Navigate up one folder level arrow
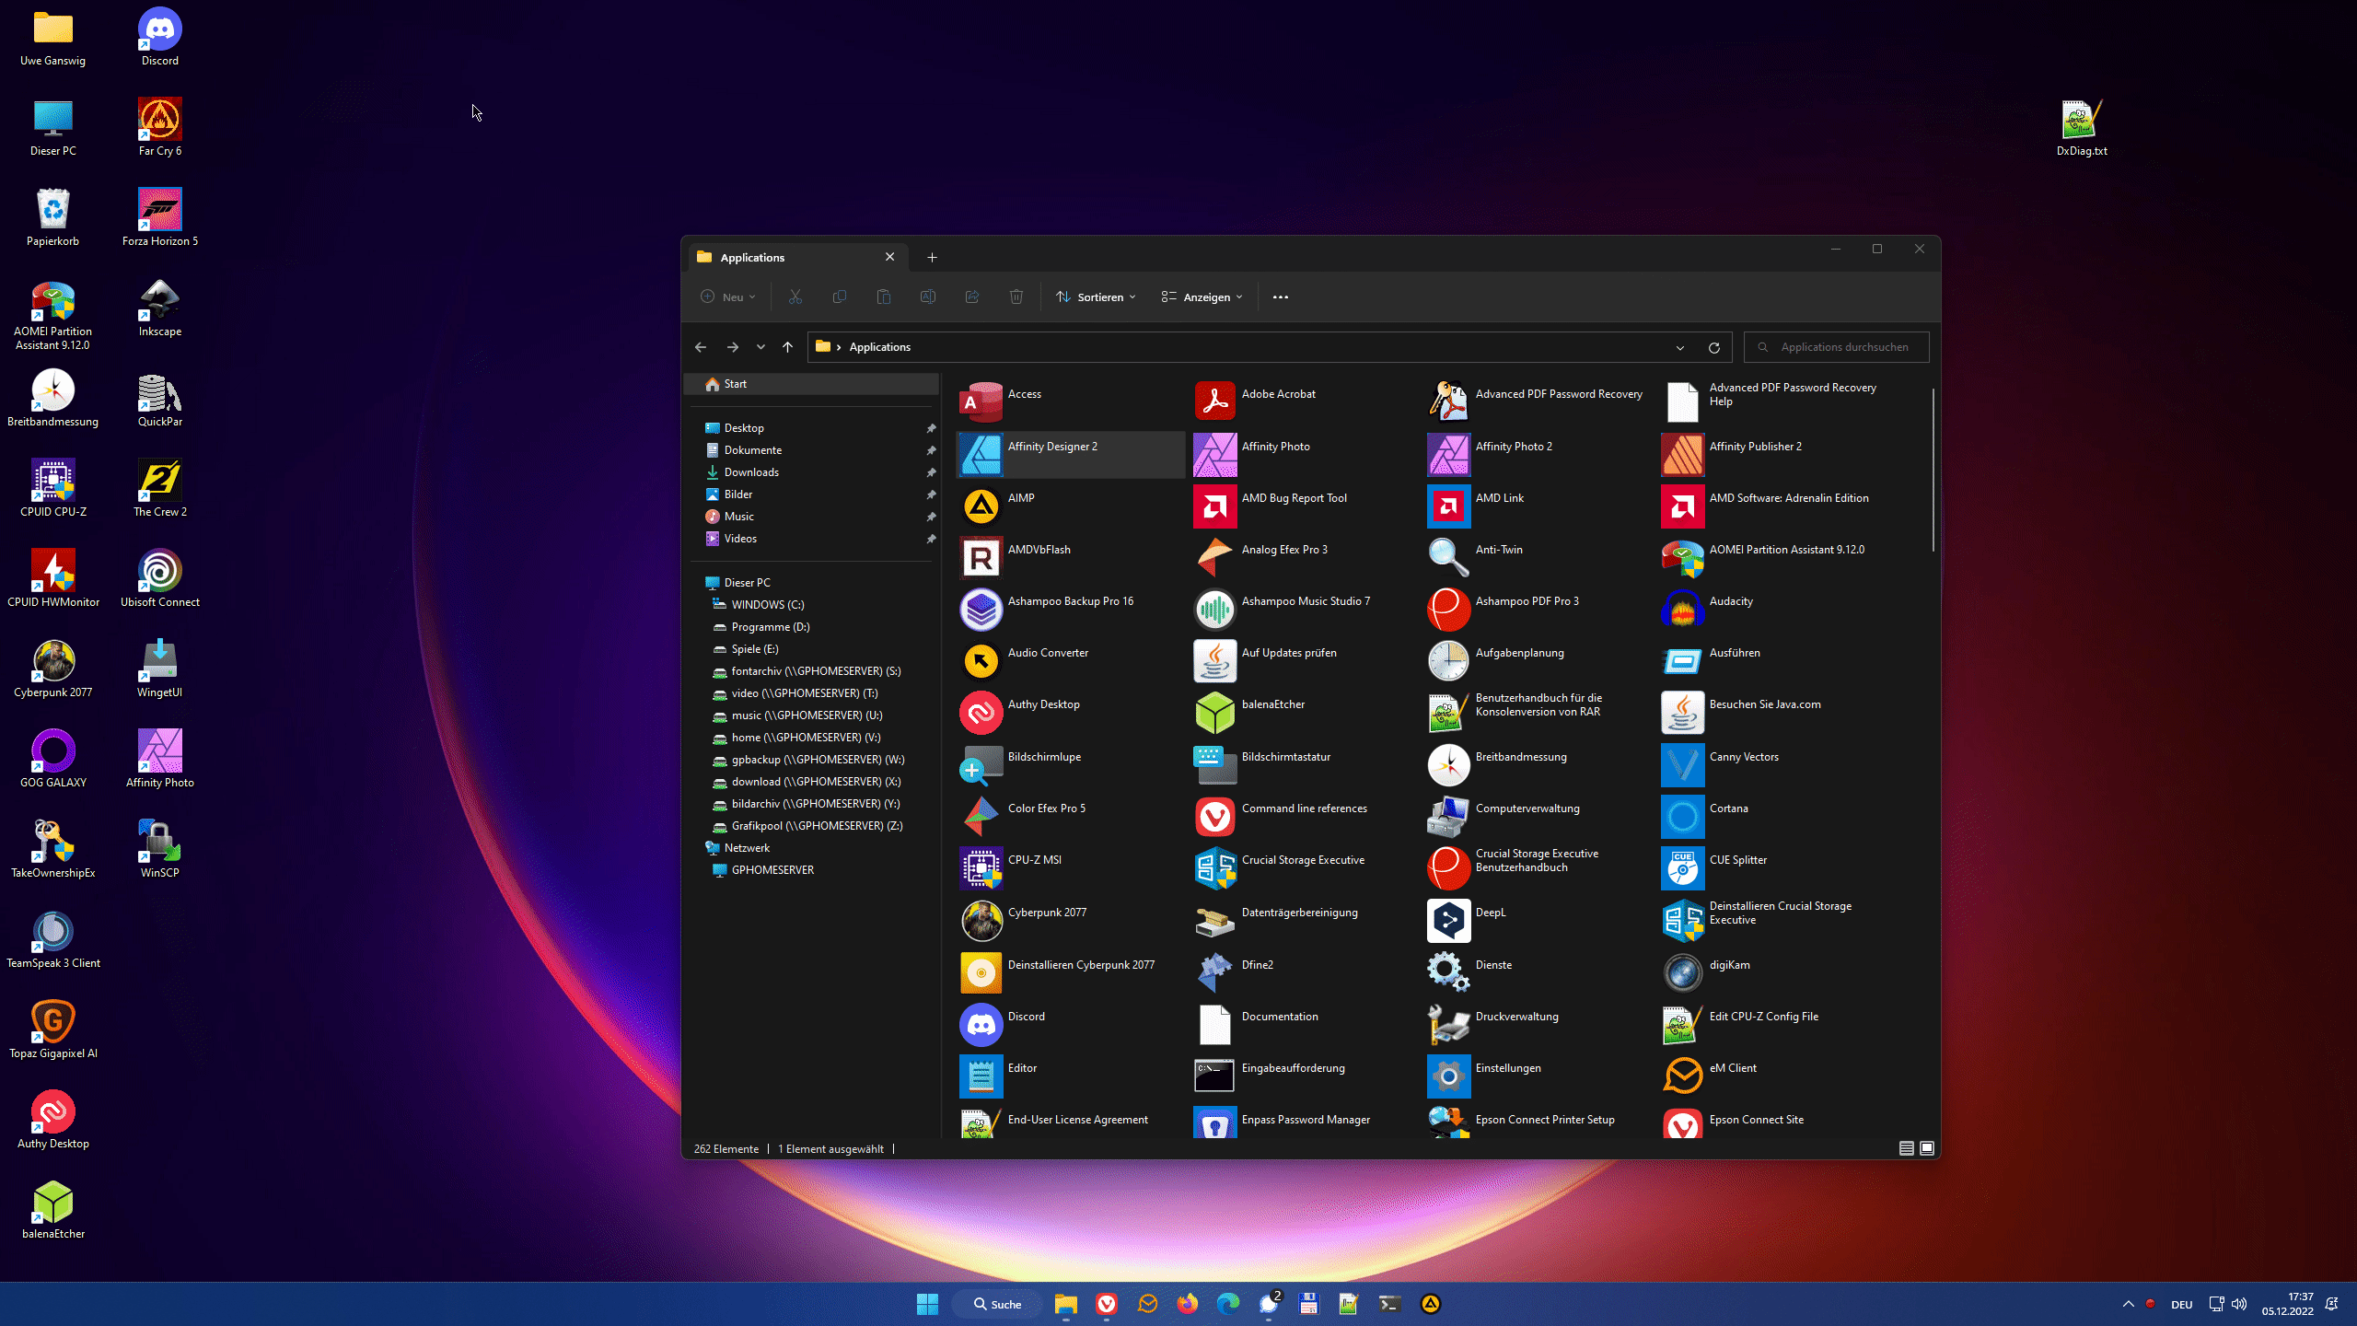Viewport: 2357px width, 1326px height. click(x=787, y=347)
